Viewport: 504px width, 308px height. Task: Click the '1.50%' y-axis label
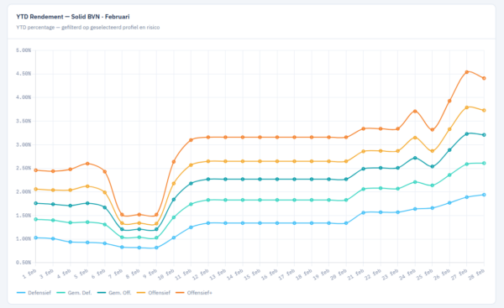point(24,215)
